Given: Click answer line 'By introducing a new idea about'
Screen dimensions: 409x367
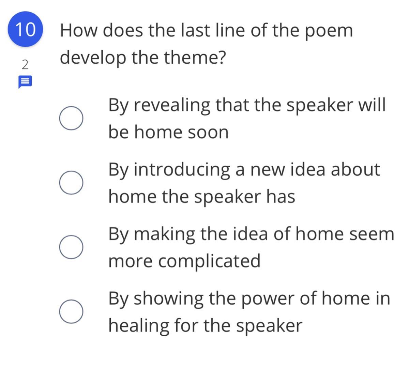Looking at the screenshot, I should click(244, 169).
